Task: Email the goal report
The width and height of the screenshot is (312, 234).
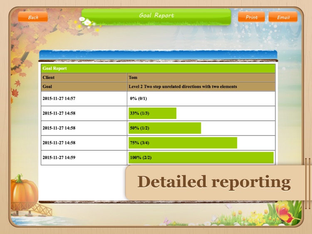Action: pyautogui.click(x=283, y=17)
